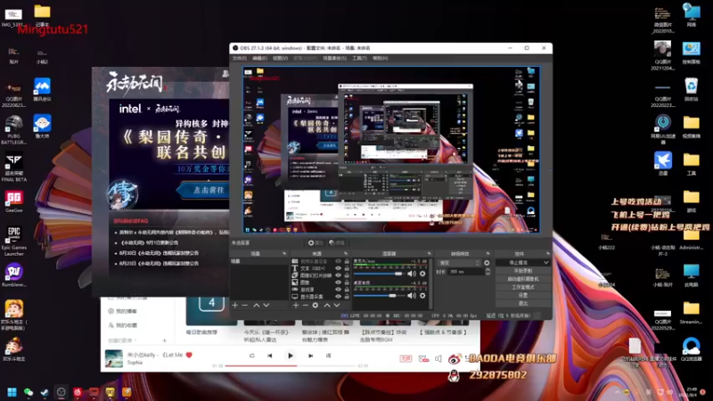The image size is (713, 401).
Task: Toggle lock on the image source
Action: (347, 282)
